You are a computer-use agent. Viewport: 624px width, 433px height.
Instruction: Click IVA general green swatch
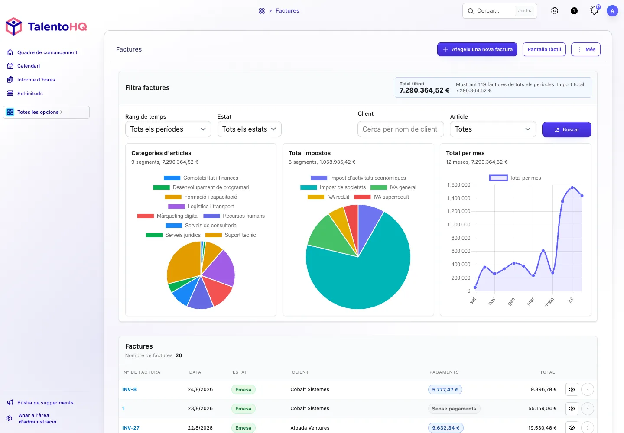pyautogui.click(x=379, y=187)
